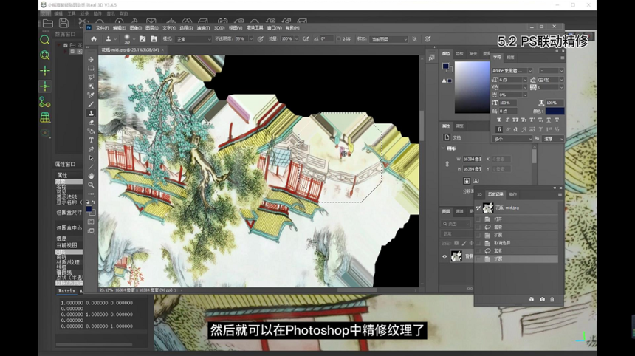Toggle lock transparent pixels in Layers

click(x=456, y=243)
